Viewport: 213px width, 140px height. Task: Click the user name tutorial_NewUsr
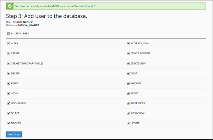coord(23,22)
